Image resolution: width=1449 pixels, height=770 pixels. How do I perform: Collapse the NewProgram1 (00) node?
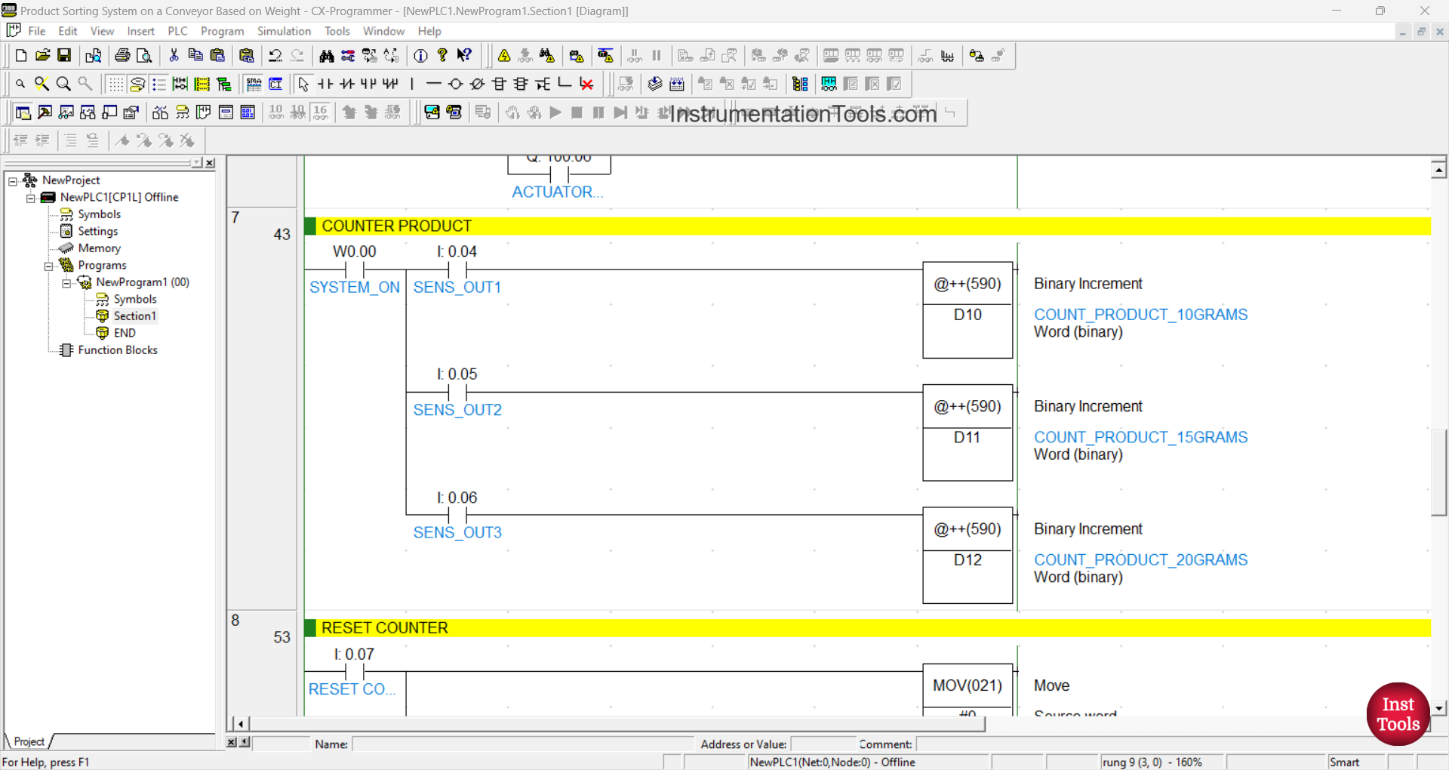(66, 283)
